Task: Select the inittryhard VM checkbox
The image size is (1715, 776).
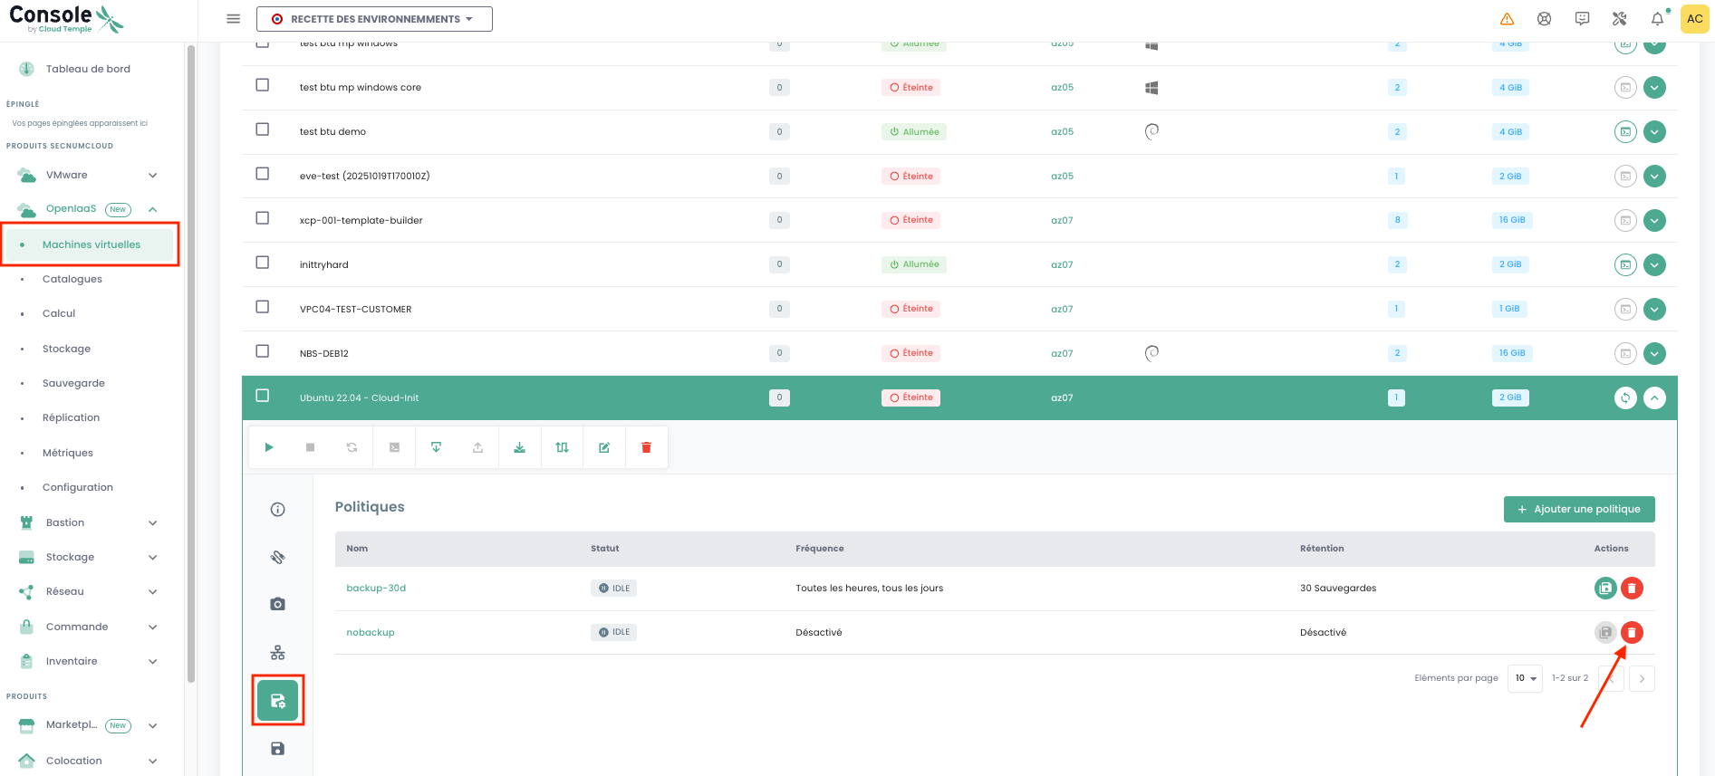Action: pyautogui.click(x=263, y=263)
